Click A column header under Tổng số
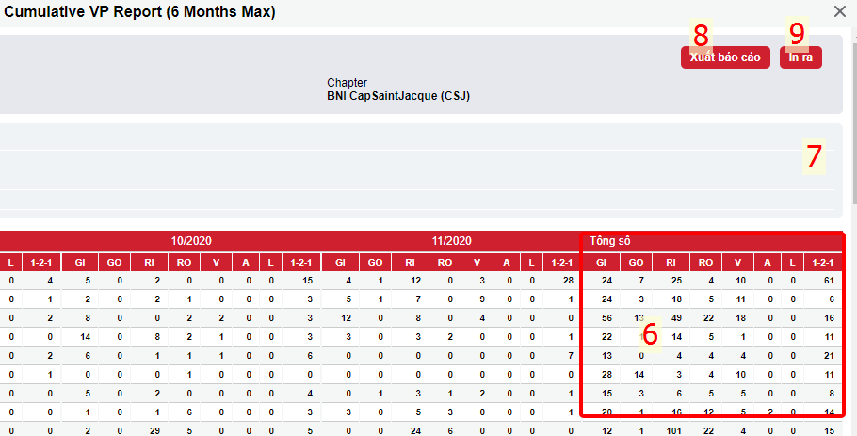 pos(768,262)
